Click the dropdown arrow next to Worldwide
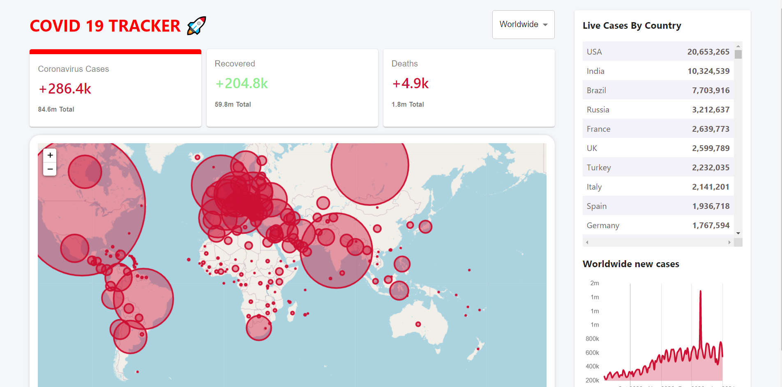 click(x=545, y=25)
